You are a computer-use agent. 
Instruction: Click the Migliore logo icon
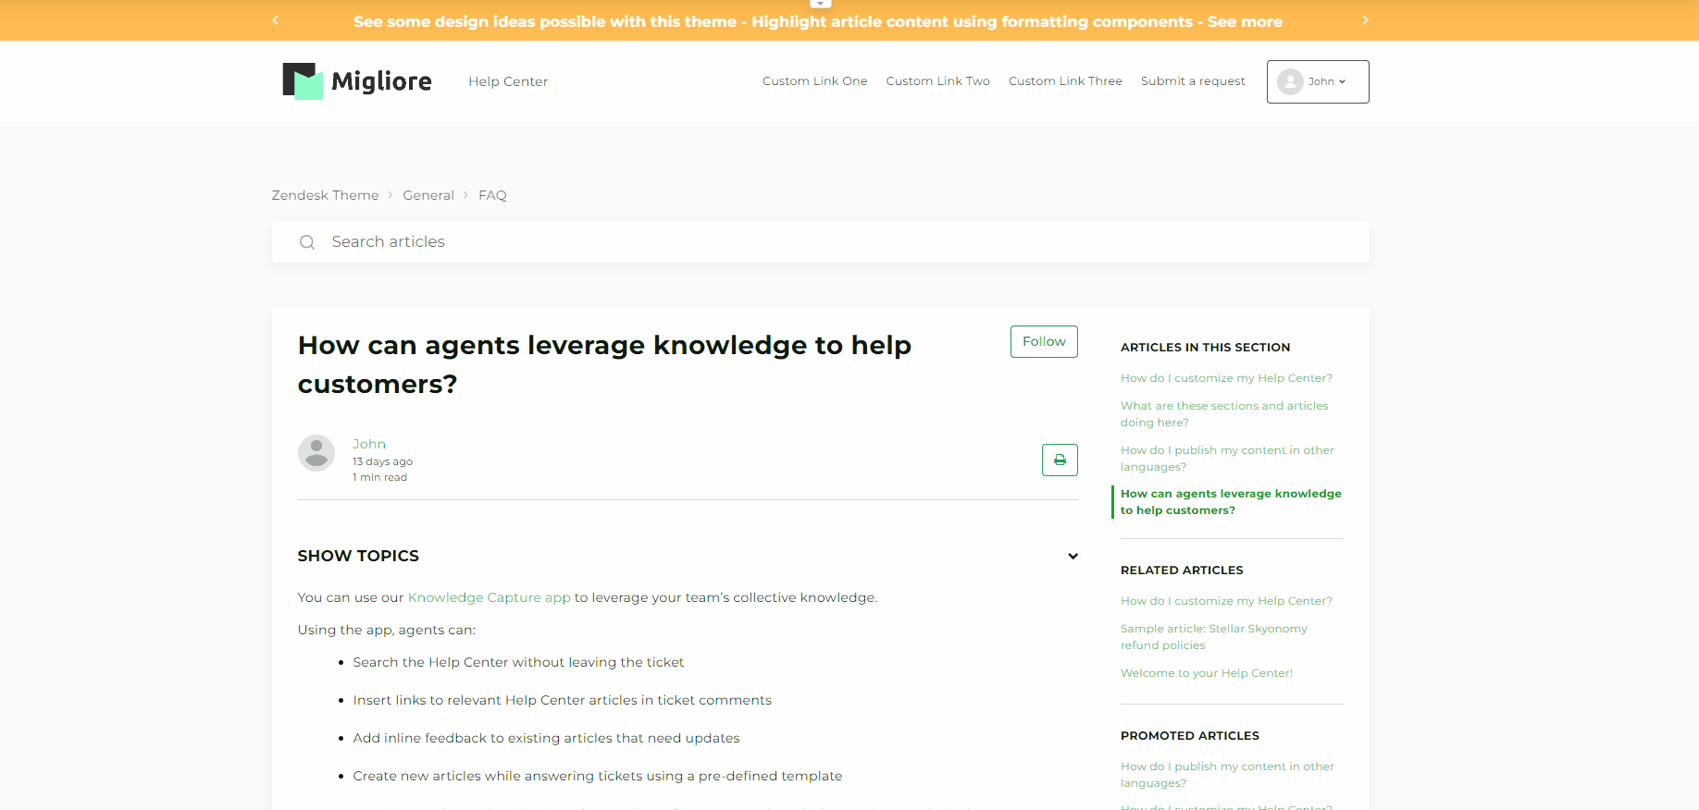pos(303,81)
